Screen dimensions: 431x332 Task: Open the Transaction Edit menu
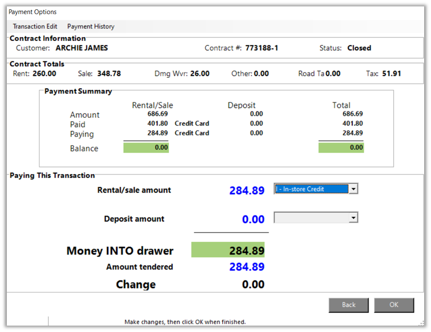[35, 26]
